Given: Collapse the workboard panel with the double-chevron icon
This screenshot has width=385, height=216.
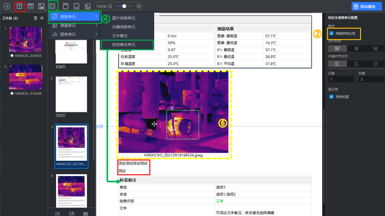Looking at the screenshot, I should point(42,18).
